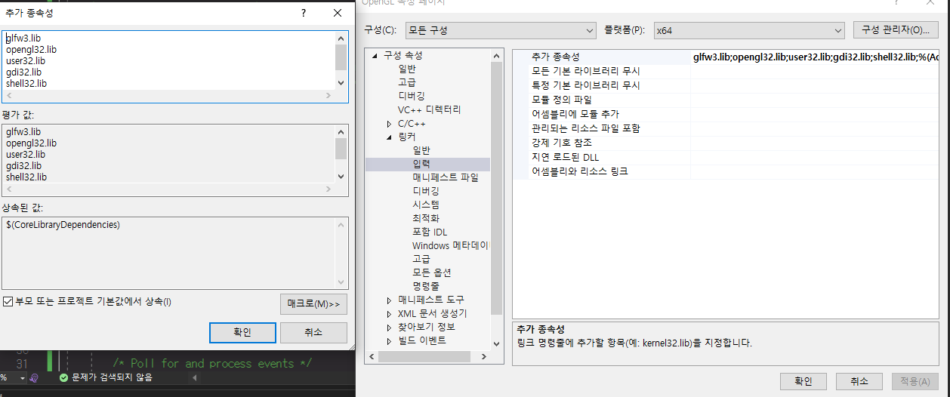This screenshot has height=397, width=950.
Task: Click the 모든 기본 라이브러리 무시 property
Action: 726,71
